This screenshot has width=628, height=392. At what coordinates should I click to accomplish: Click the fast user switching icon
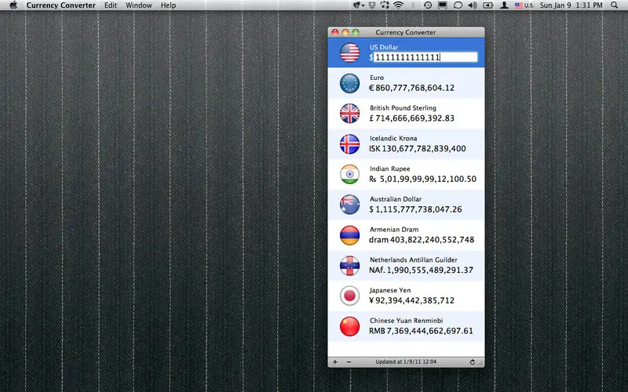(x=504, y=5)
